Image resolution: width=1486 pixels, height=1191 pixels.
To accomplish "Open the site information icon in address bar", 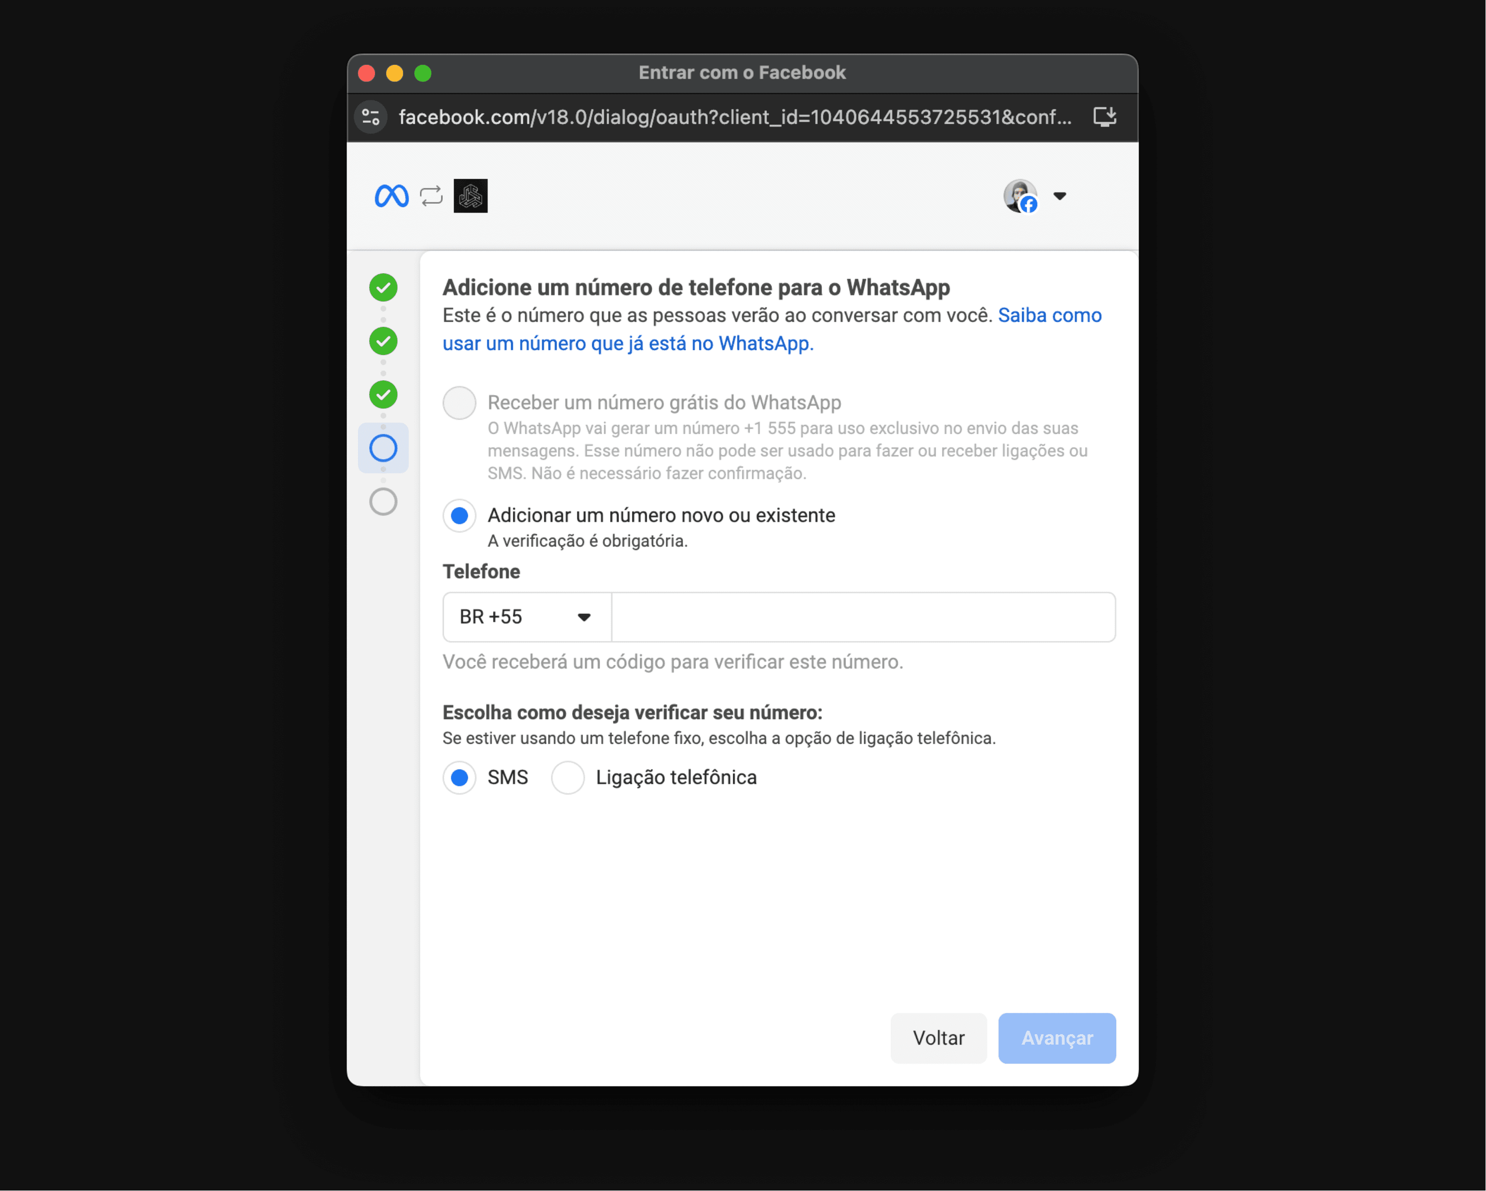I will (x=371, y=117).
